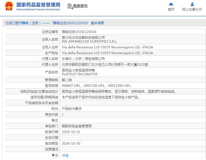This screenshot has height=160, width=206.
Task: Select the 注册人住所 address value
Action: [x=107, y=47]
